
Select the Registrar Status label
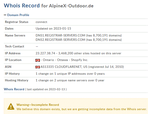17,22
